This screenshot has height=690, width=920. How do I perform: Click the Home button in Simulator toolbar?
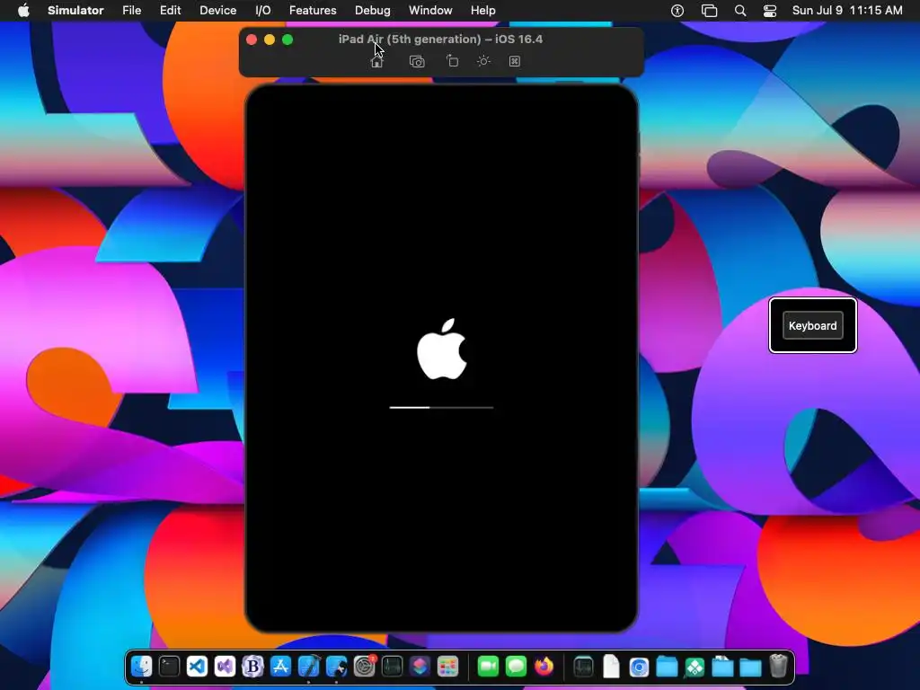tap(376, 62)
